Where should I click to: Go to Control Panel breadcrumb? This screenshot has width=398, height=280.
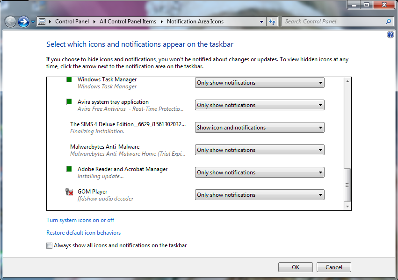click(x=72, y=22)
